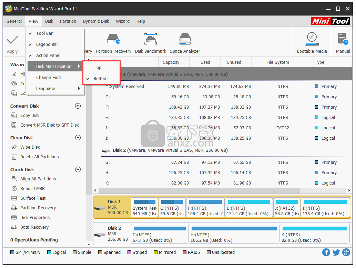The image size is (356, 268).
Task: Click Data Recovery in sidebar
Action: (x=34, y=227)
